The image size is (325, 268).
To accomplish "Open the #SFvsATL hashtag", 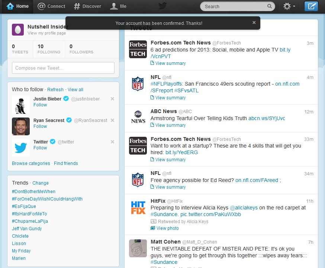I will 186,90.
